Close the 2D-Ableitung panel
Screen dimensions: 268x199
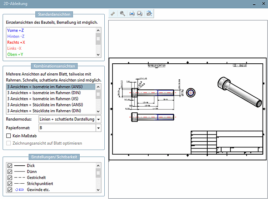[264, 4]
